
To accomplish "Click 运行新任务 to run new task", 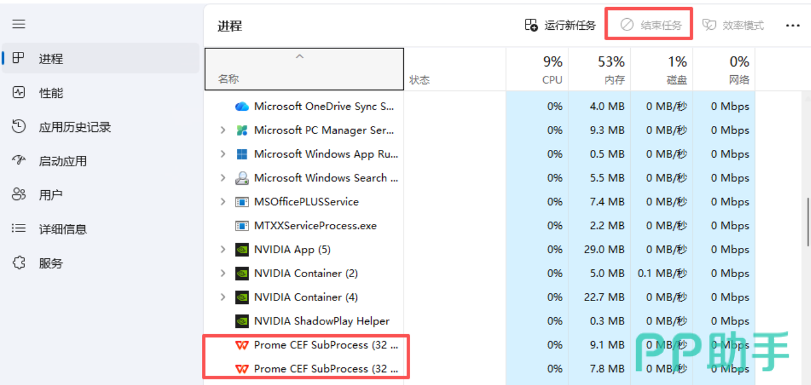I will (560, 25).
